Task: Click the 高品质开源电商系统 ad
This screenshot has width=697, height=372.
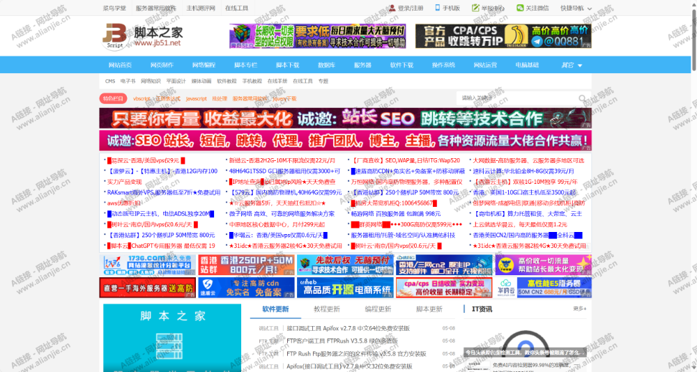Action: click(x=346, y=288)
